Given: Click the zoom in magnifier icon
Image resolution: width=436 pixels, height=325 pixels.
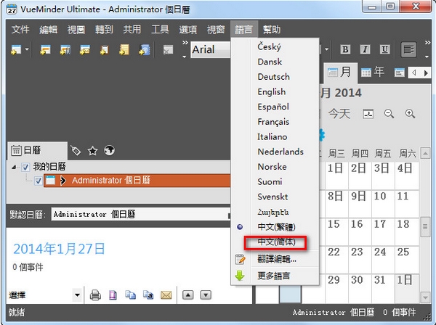Looking at the screenshot, I should 410,113.
